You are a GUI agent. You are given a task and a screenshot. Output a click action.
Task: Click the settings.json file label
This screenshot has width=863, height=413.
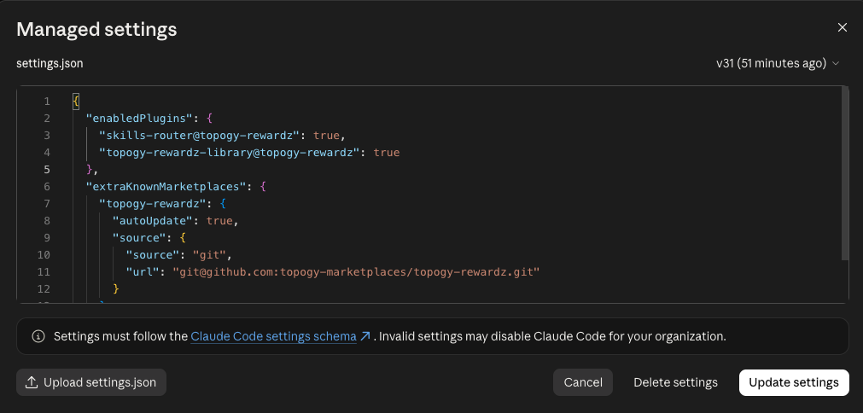click(50, 63)
